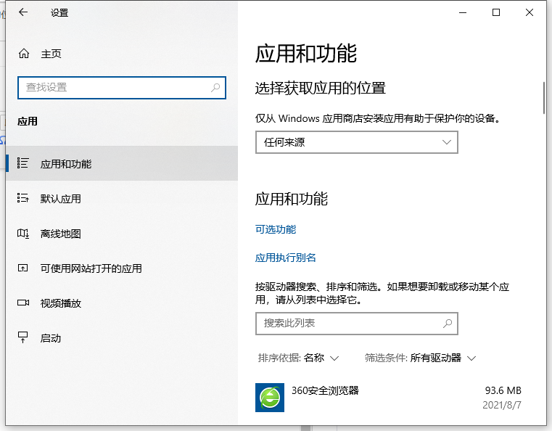This screenshot has width=552, height=431.
Task: Select 默认应用 in the sidebar menu
Action: (x=61, y=199)
